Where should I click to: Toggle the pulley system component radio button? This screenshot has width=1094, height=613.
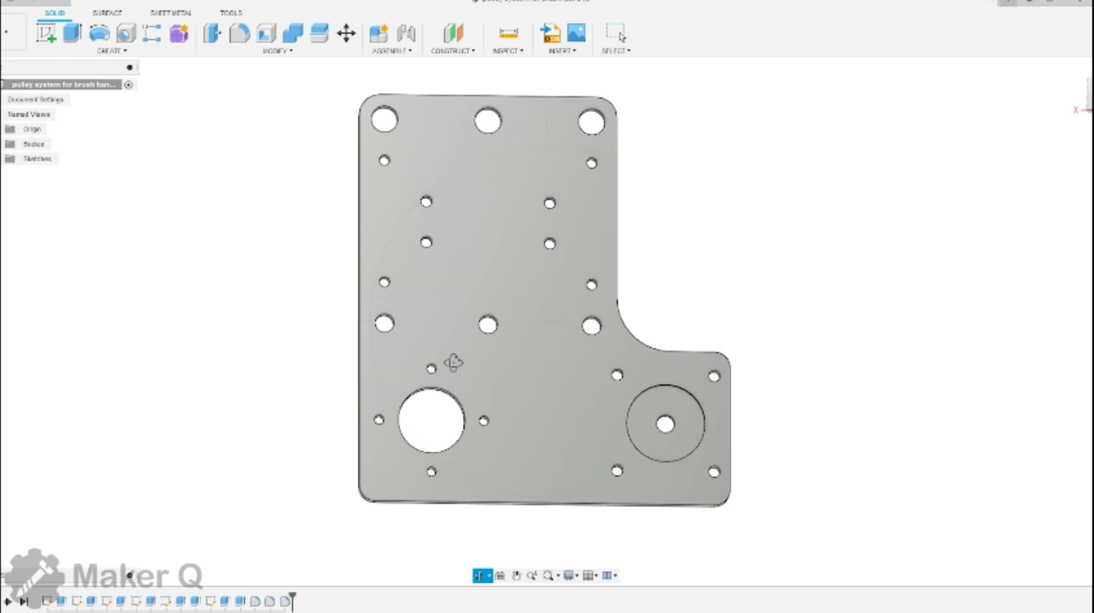[x=128, y=85]
